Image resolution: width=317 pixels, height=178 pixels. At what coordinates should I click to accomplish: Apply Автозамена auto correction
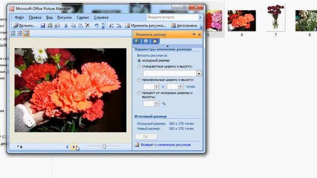(x=184, y=26)
